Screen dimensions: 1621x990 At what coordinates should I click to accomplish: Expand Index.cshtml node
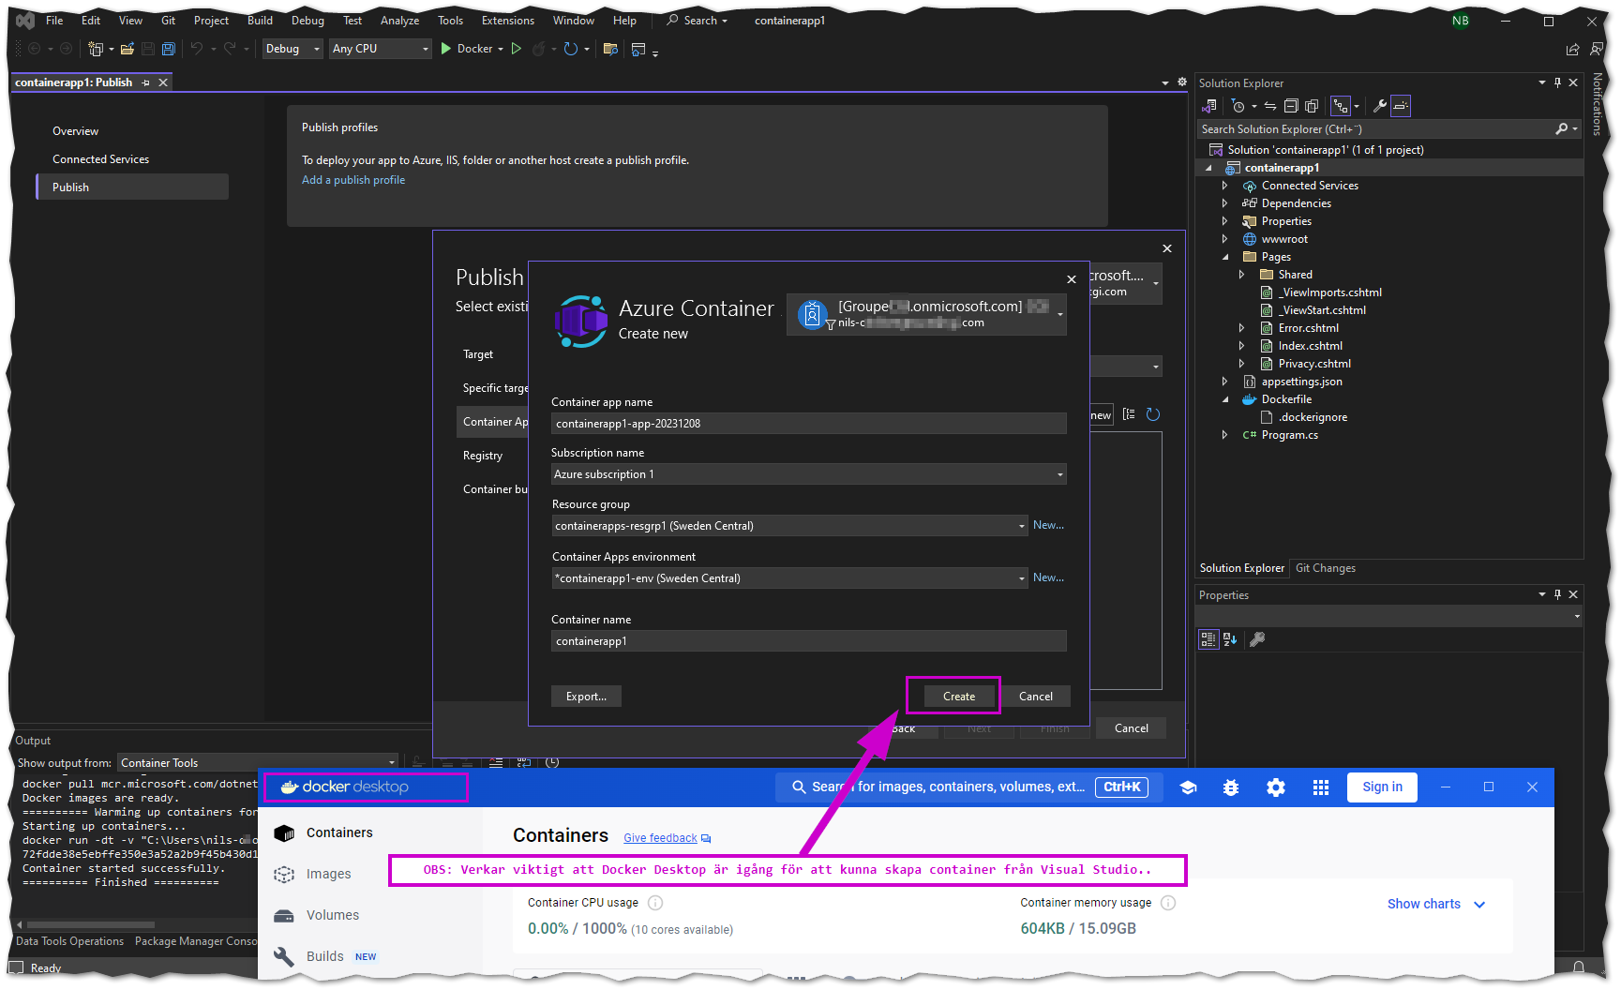pyautogui.click(x=1241, y=346)
